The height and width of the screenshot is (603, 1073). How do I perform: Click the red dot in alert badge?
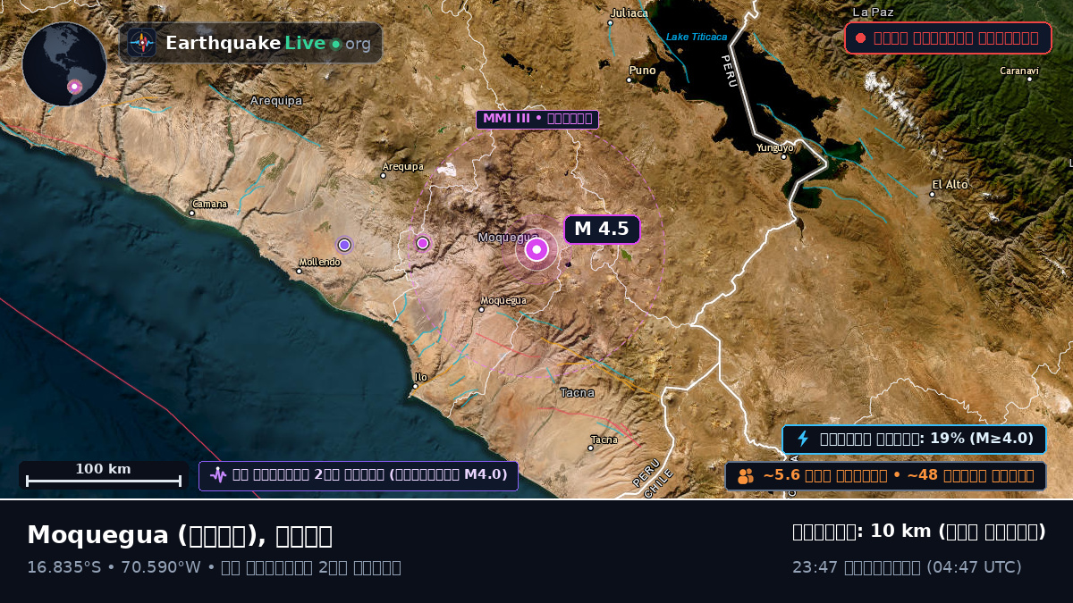coord(860,38)
